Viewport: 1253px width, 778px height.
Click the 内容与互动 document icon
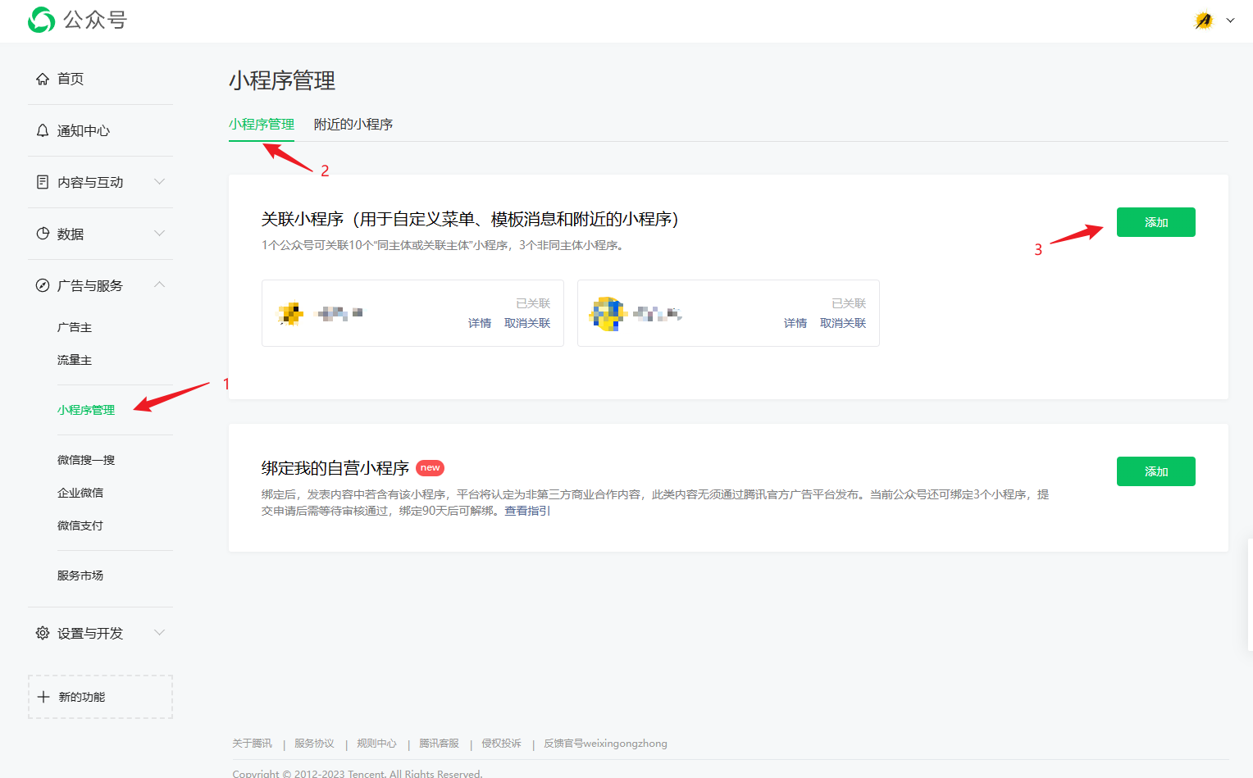tap(43, 182)
